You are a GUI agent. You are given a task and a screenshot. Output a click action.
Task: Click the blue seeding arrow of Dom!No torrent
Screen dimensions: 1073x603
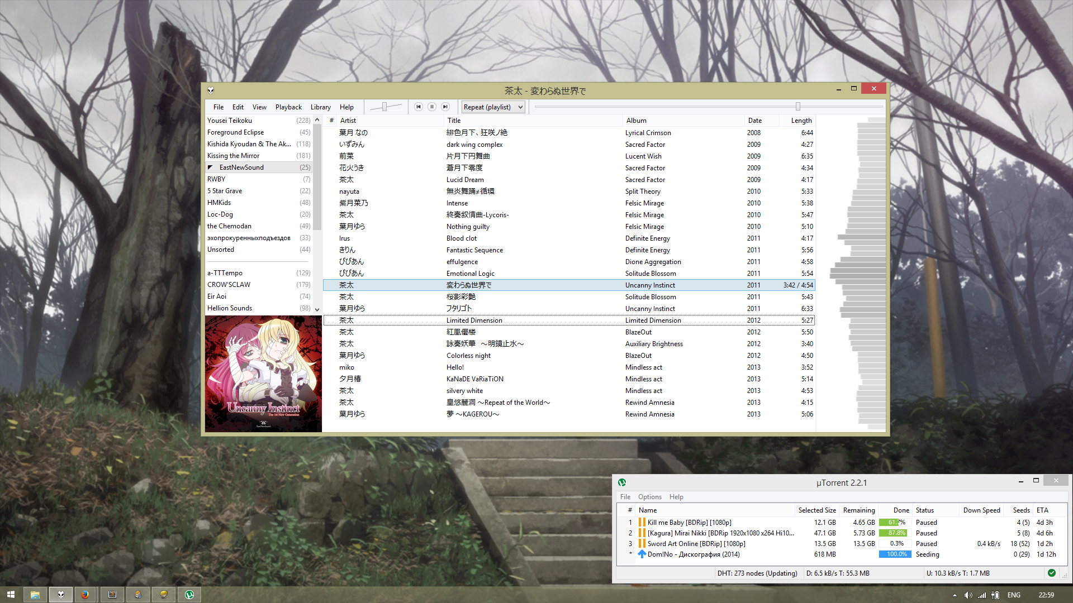642,554
